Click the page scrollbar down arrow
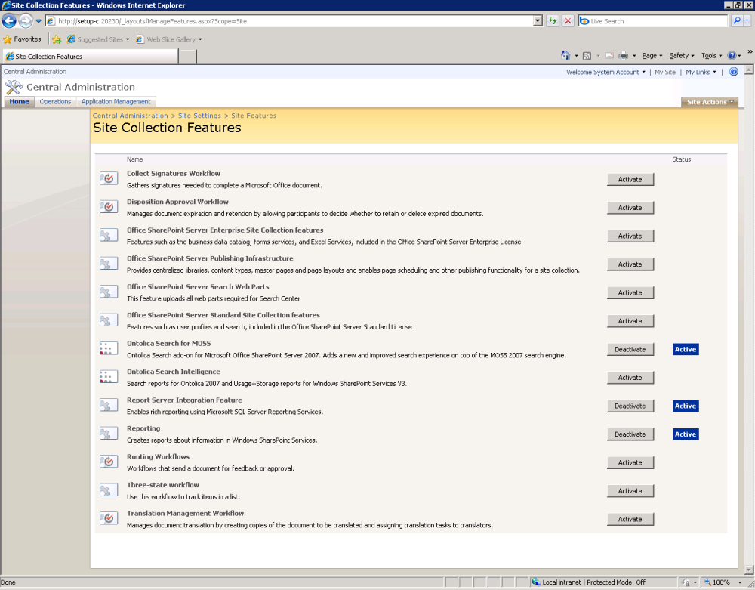The height and width of the screenshot is (590, 755). pos(749,570)
